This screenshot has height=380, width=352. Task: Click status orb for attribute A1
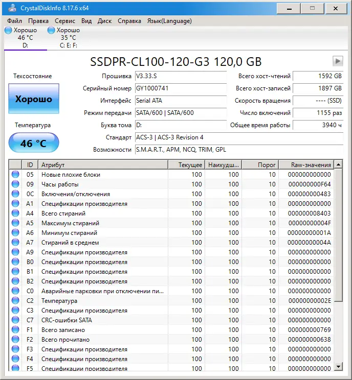(x=15, y=203)
